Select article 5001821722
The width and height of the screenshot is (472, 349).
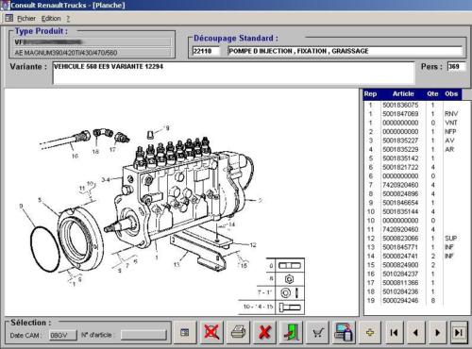pyautogui.click(x=400, y=167)
